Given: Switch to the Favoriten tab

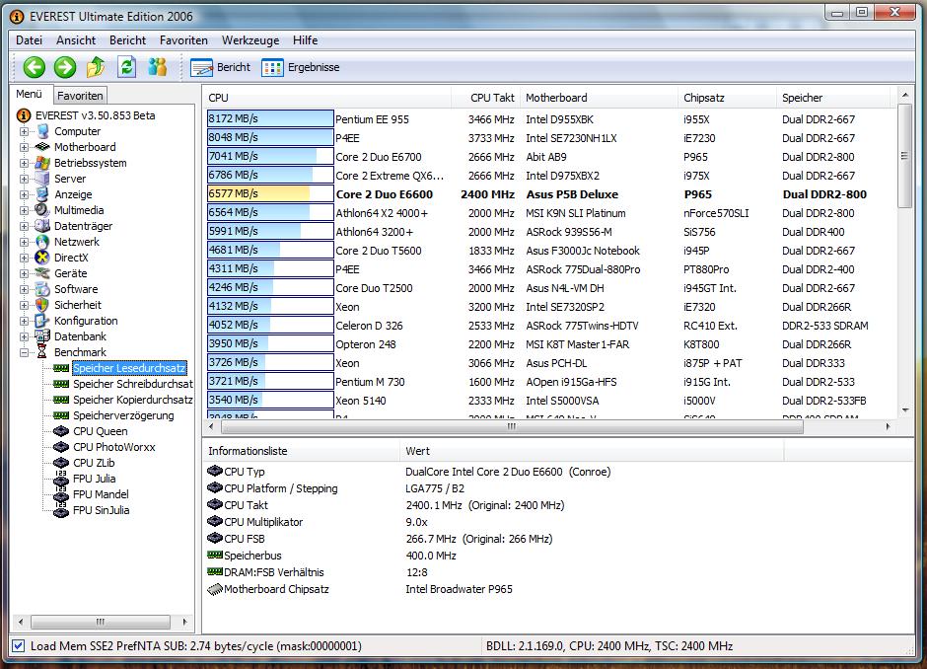Looking at the screenshot, I should pyautogui.click(x=80, y=96).
